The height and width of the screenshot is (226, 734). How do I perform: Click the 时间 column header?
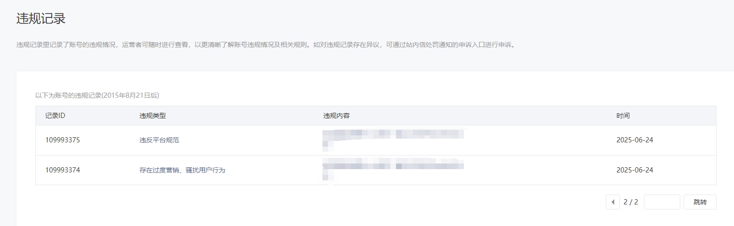623,116
